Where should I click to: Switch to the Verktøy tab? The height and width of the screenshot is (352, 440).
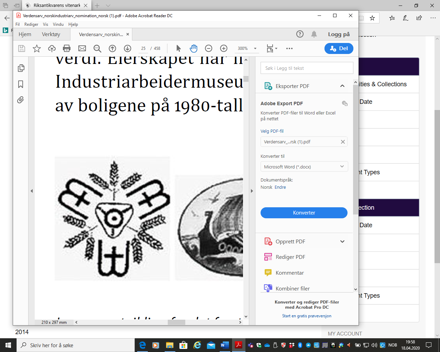[x=51, y=34]
